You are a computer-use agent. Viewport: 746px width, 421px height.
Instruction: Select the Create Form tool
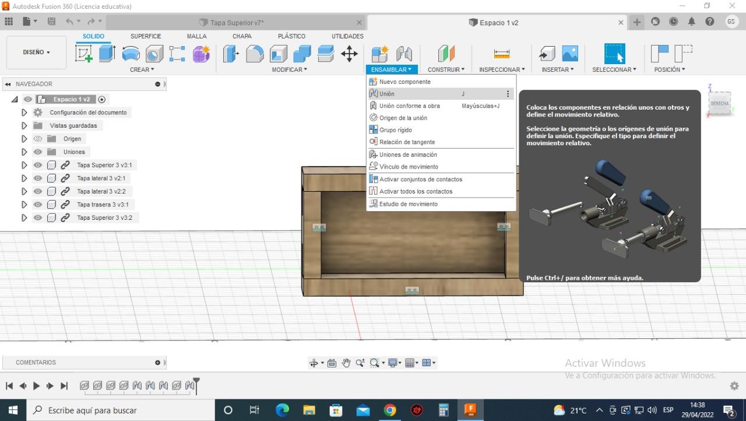(x=201, y=54)
